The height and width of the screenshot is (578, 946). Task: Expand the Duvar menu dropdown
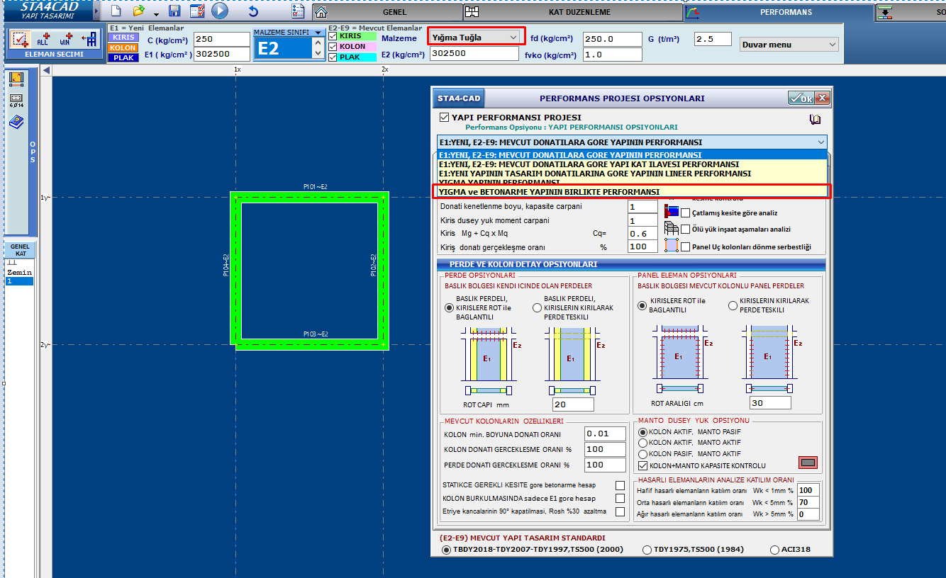[789, 45]
